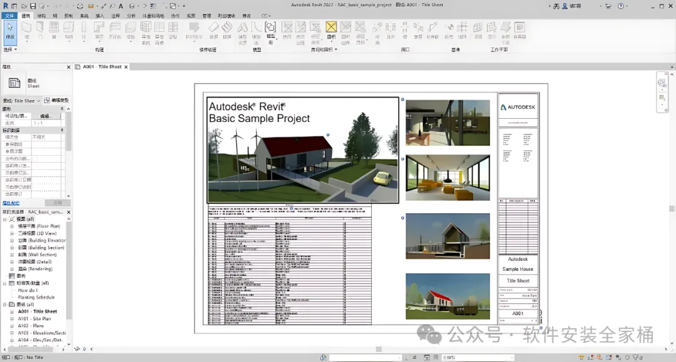The image size is (676, 362).
Task: Click the scale value 1 : 1 field
Action: click(46, 123)
